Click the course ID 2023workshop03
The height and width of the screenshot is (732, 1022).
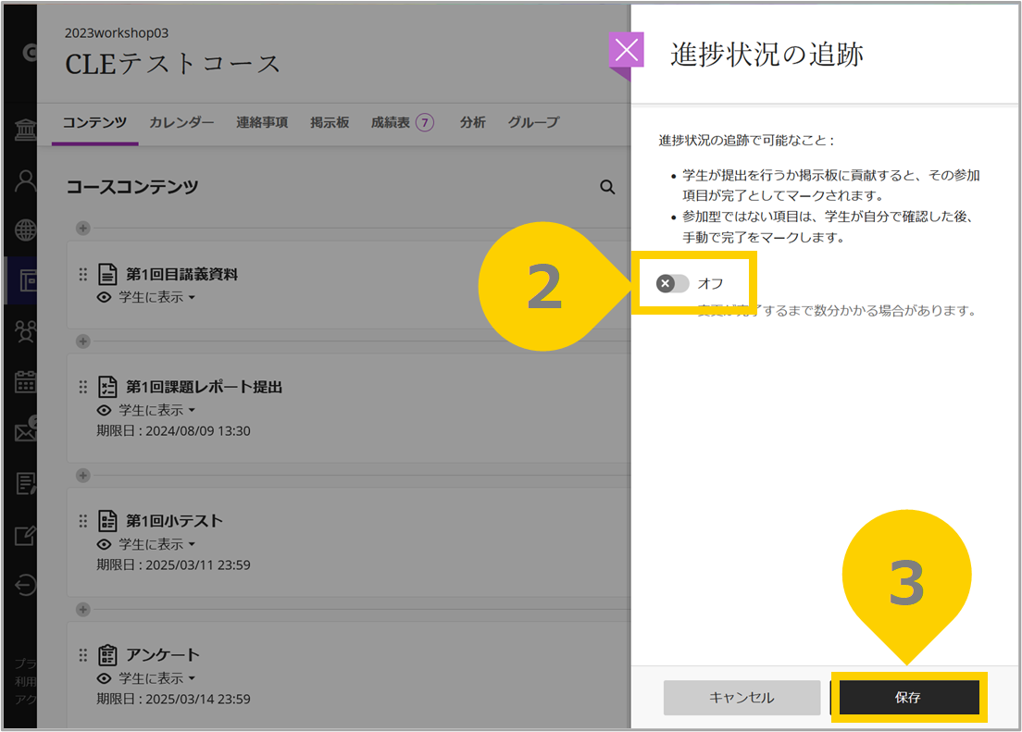(x=117, y=32)
